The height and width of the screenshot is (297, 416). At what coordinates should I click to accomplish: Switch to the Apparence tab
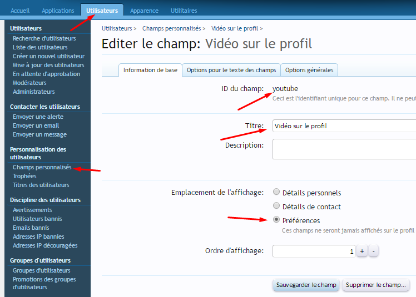point(144,11)
